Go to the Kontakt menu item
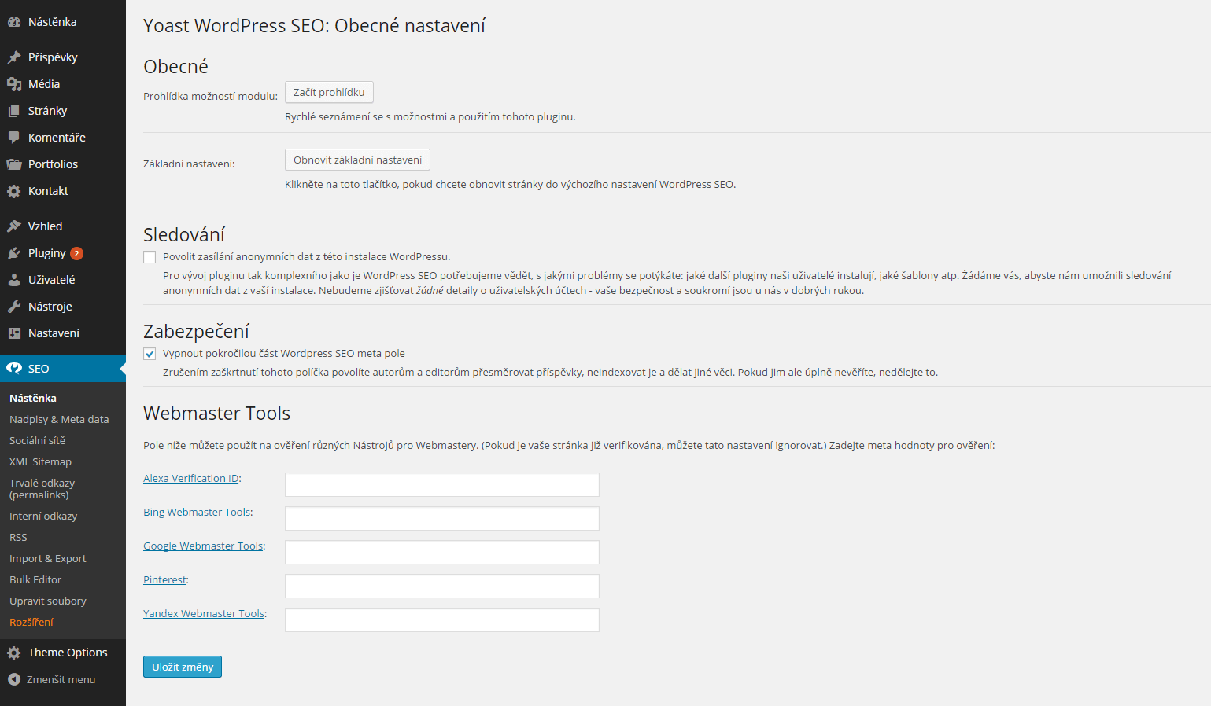This screenshot has width=1211, height=706. [63, 191]
